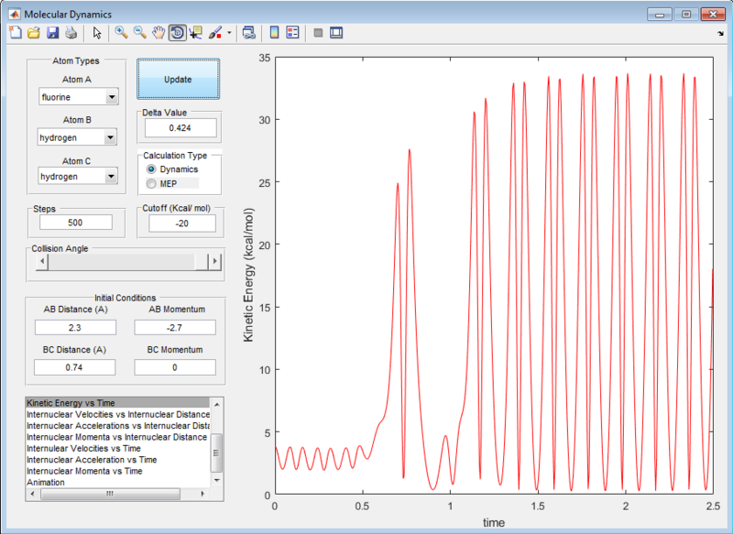Select the Edit Plot arrow tool
Image resolution: width=733 pixels, height=534 pixels.
[x=97, y=33]
